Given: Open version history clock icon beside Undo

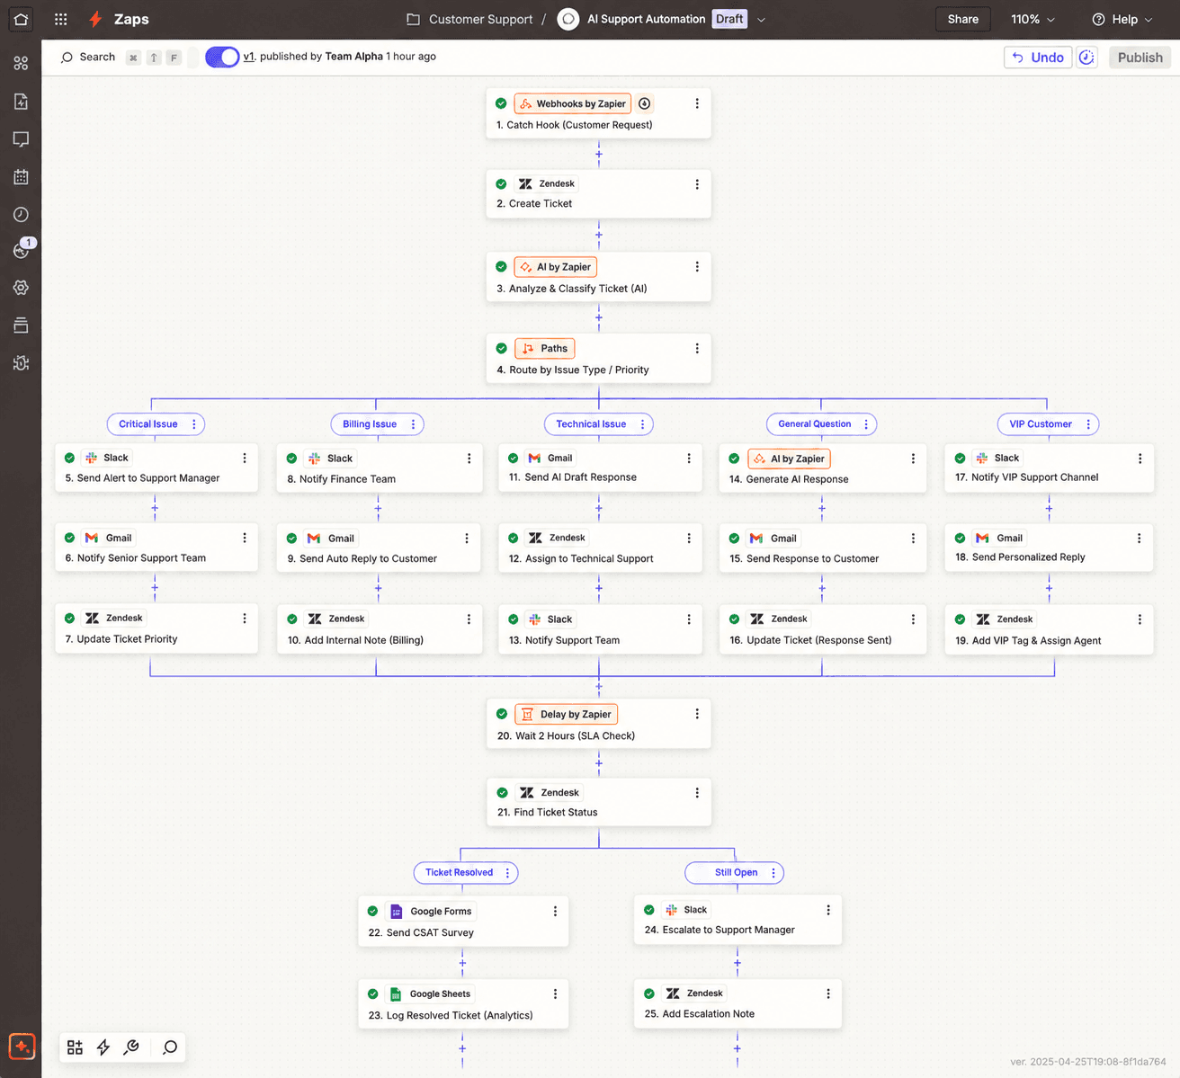Looking at the screenshot, I should 1086,58.
